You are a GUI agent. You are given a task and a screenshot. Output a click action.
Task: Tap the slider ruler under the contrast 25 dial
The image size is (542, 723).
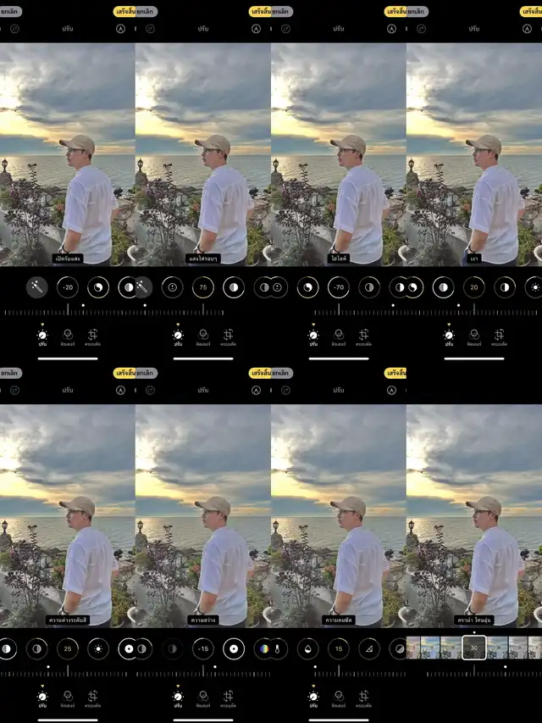[x=68, y=674]
